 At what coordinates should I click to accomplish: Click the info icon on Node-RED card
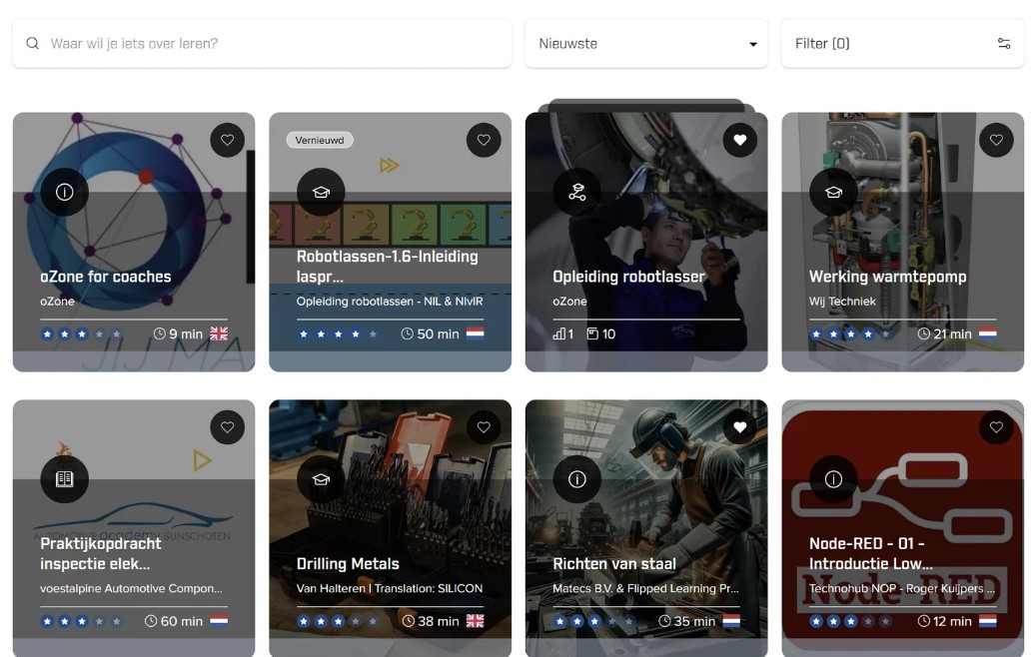click(x=833, y=479)
